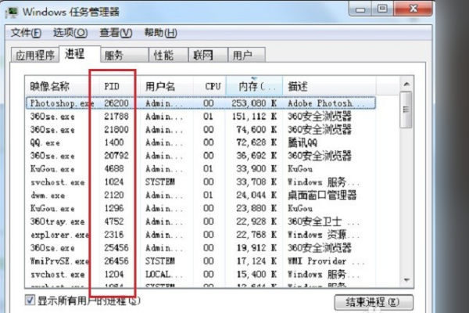Image resolution: width=469 pixels, height=313 pixels.
Task: Click the Task Manager title bar icon
Action: tap(12, 13)
